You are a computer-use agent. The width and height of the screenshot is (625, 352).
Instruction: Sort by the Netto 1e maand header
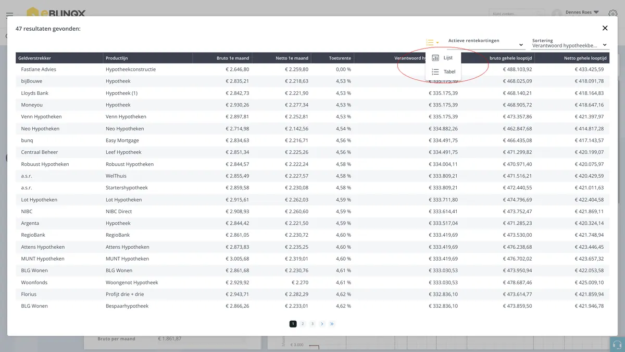pyautogui.click(x=282, y=58)
